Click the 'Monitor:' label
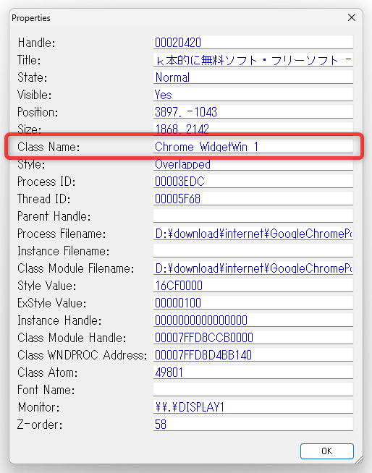 click(x=38, y=407)
